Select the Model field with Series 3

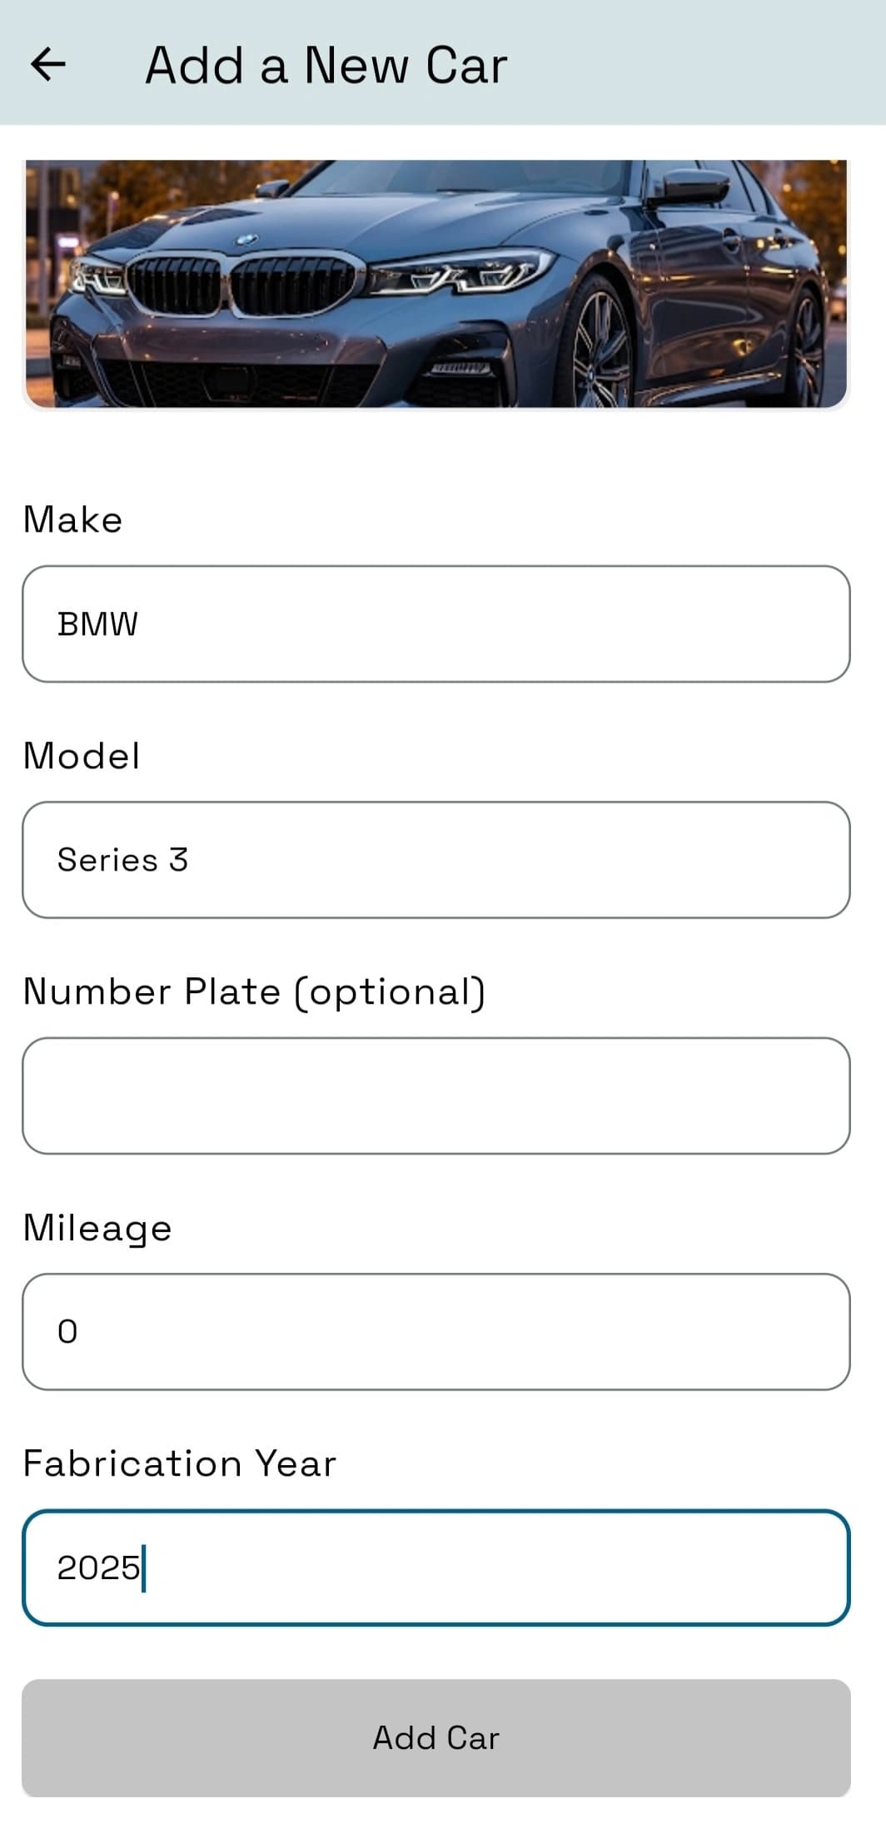point(436,860)
